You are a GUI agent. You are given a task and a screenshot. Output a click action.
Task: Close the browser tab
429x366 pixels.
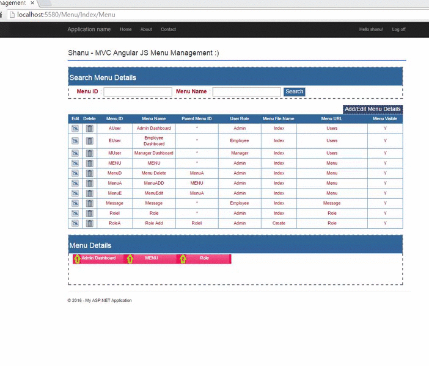[x=32, y=2]
